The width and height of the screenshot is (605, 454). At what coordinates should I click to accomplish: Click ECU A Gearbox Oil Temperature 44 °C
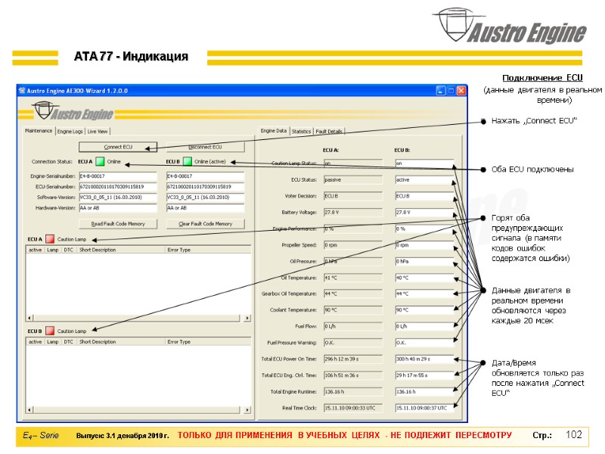(x=352, y=294)
